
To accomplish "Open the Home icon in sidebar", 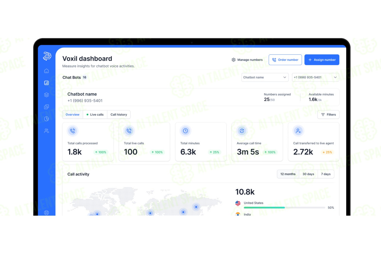I will coord(46,71).
